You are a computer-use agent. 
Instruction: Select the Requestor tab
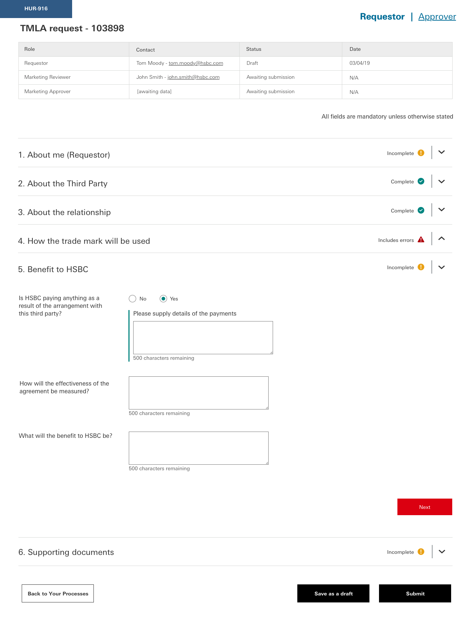click(382, 17)
